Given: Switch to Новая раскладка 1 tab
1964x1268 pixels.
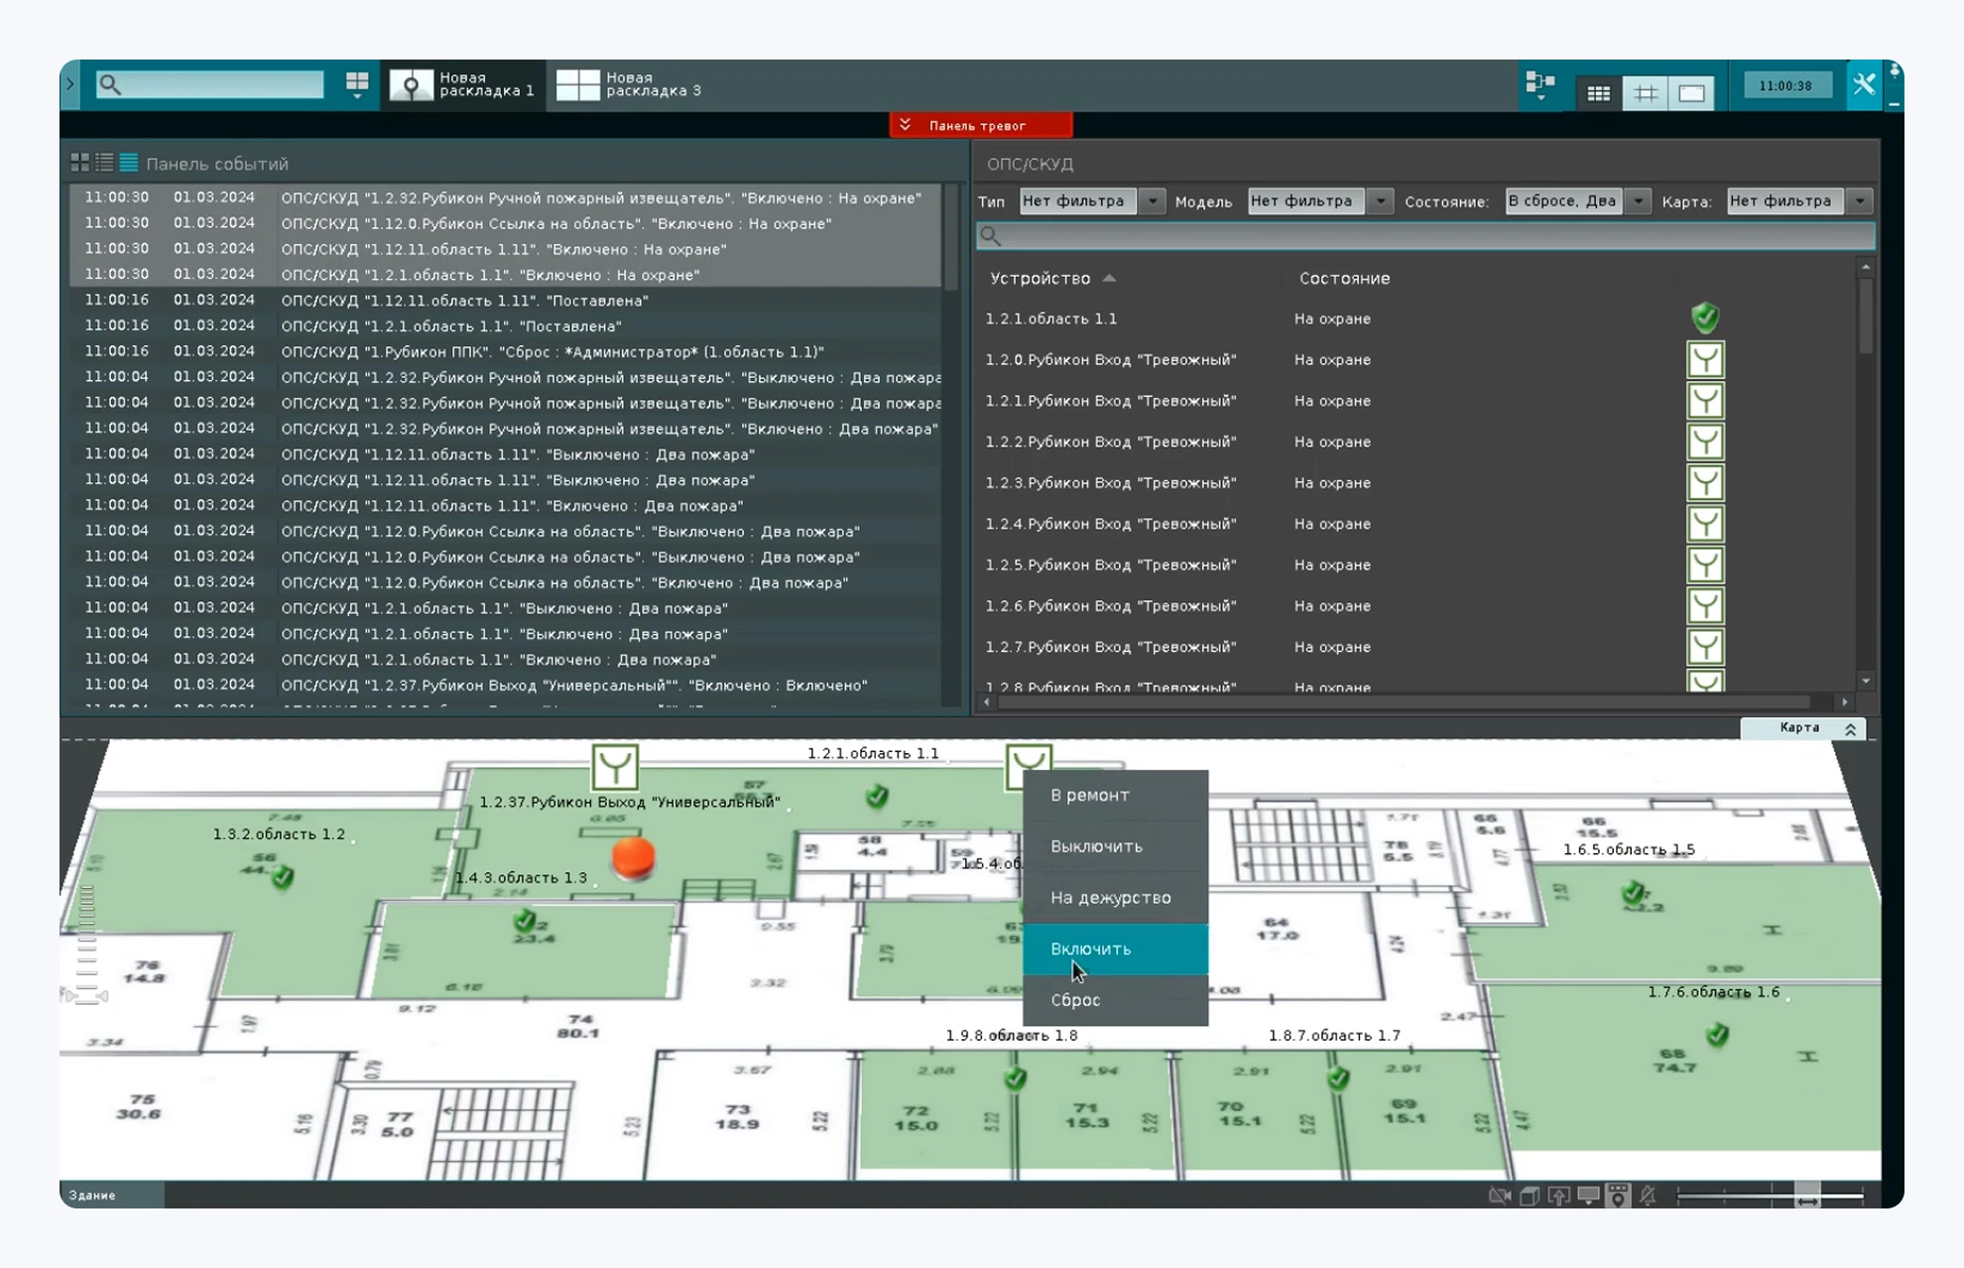Looking at the screenshot, I should click(x=462, y=84).
